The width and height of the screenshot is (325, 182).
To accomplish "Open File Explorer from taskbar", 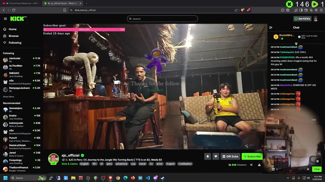I will click(73, 178).
